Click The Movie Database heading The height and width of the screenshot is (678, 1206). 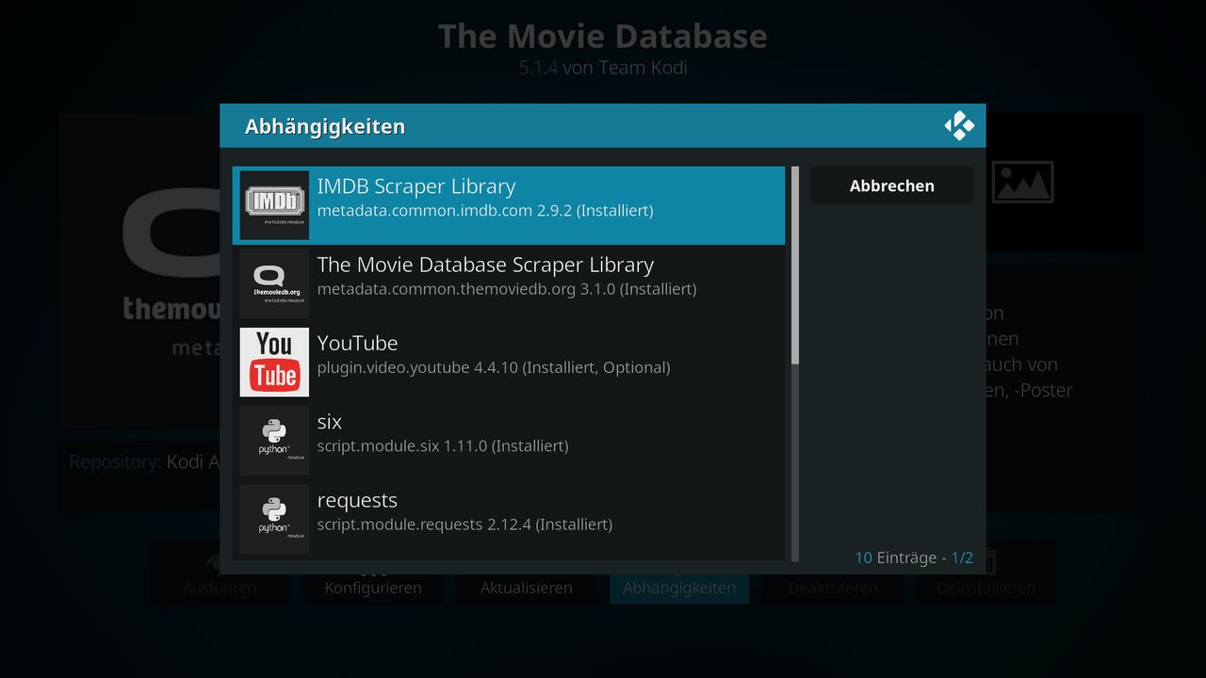click(603, 36)
